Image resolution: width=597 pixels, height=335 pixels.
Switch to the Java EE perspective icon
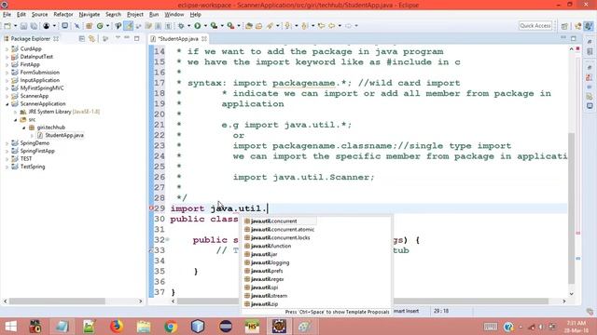click(578, 26)
